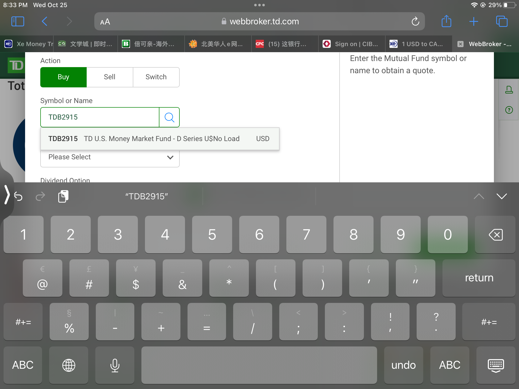Choose TDB2915 Money Market Fund suggestion
Viewport: 519px width, 389px height.
160,139
